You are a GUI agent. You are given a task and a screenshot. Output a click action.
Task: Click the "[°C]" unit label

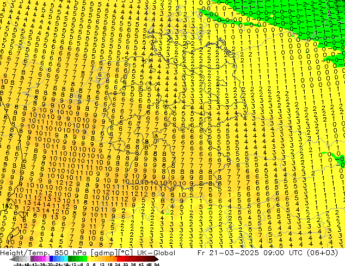pyautogui.click(x=126, y=253)
